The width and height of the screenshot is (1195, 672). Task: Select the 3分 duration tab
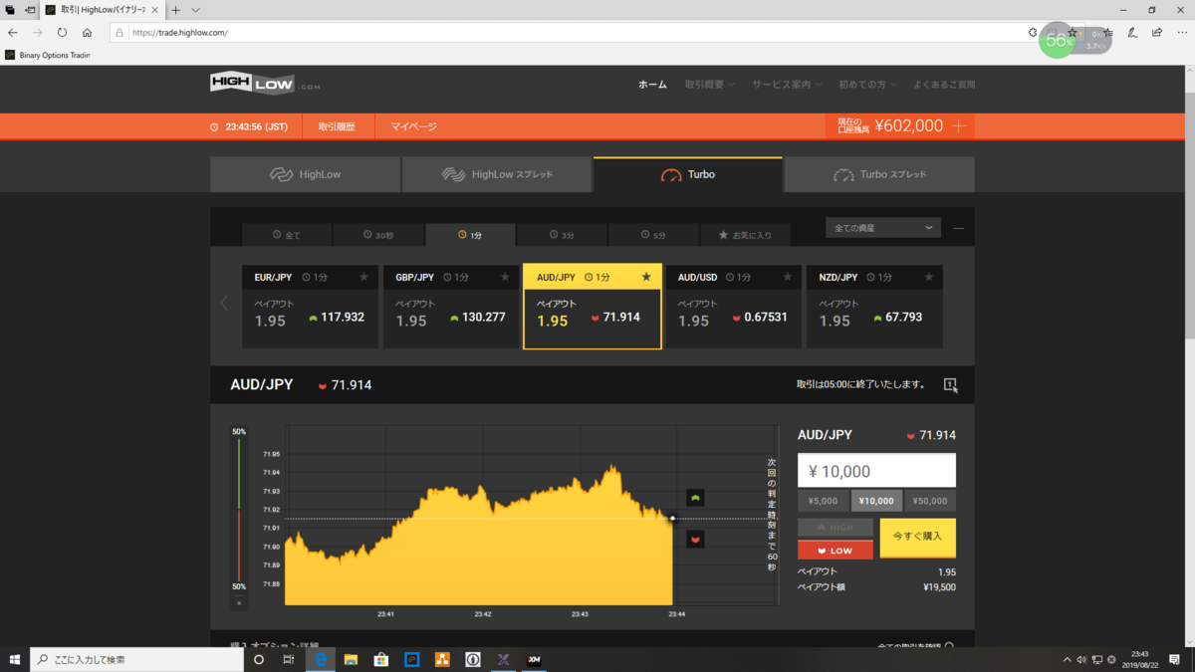point(563,235)
